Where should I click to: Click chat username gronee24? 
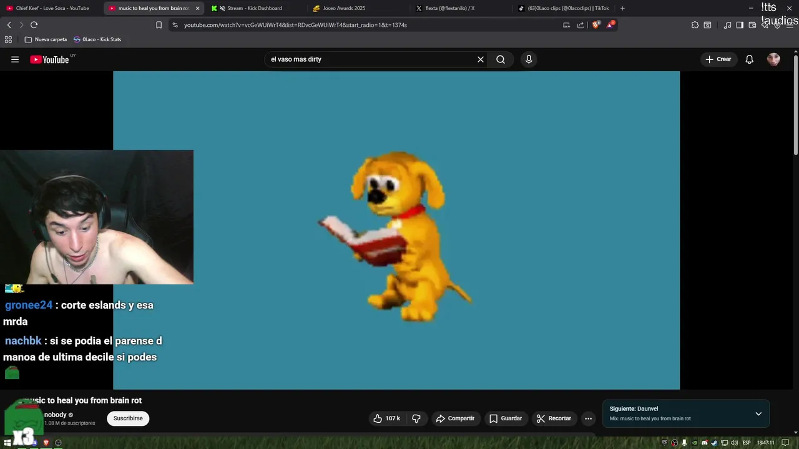(29, 305)
